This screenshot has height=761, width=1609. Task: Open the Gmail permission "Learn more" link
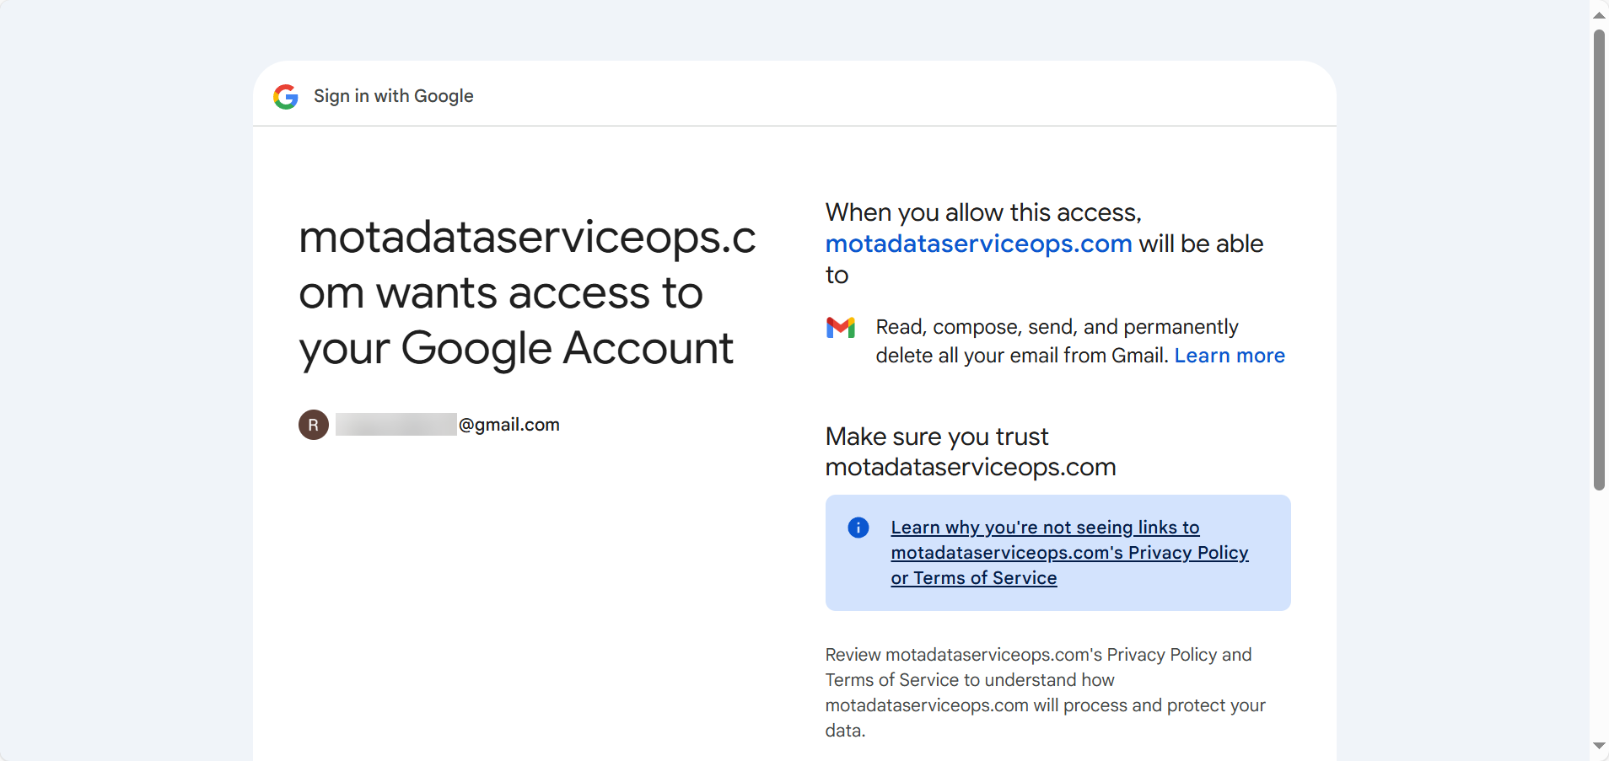tap(1229, 356)
